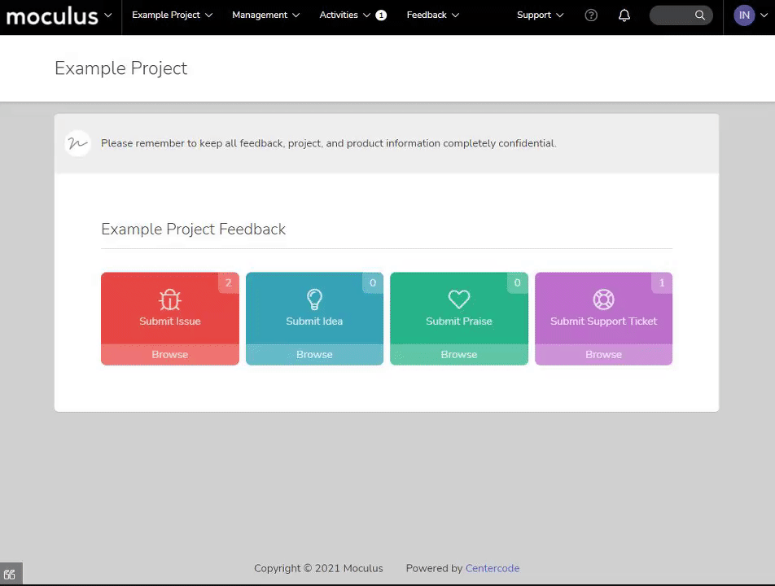
Task: Click the moculus logo
Action: pyautogui.click(x=52, y=15)
